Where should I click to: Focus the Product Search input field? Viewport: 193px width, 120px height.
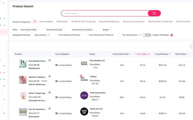(105, 13)
